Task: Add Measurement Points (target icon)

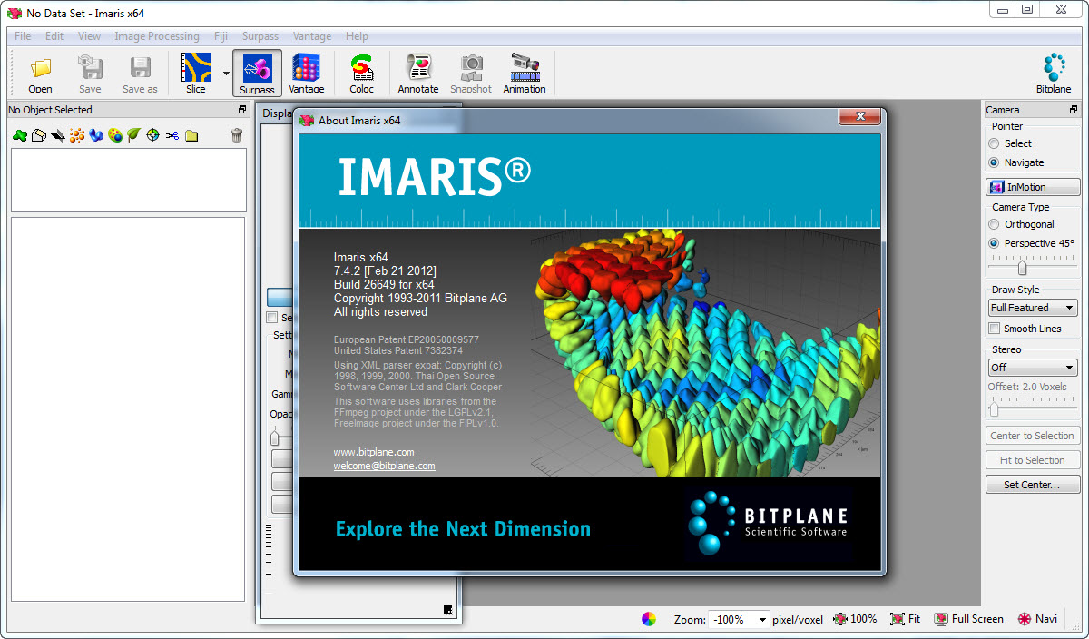Action: point(152,135)
